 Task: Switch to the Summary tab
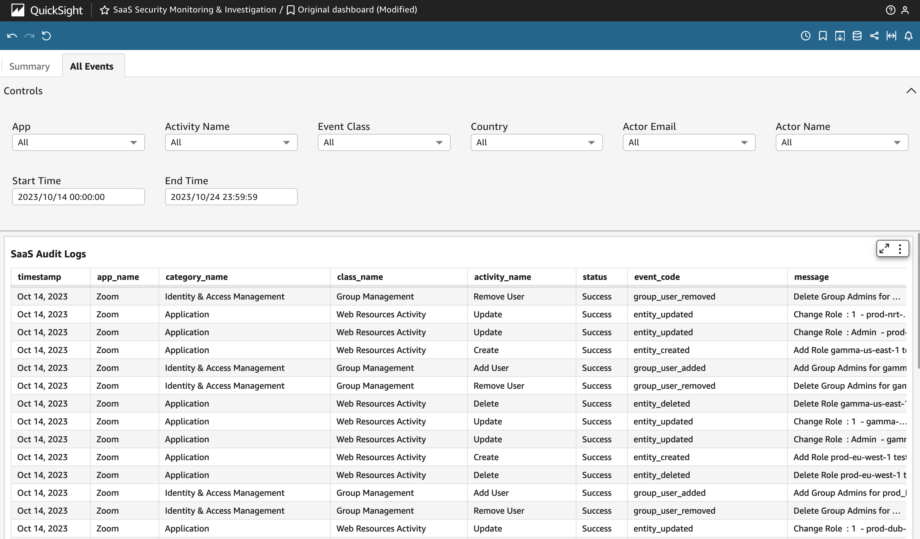click(30, 66)
